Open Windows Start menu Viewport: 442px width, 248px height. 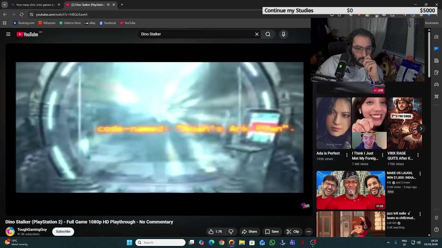tap(129, 242)
